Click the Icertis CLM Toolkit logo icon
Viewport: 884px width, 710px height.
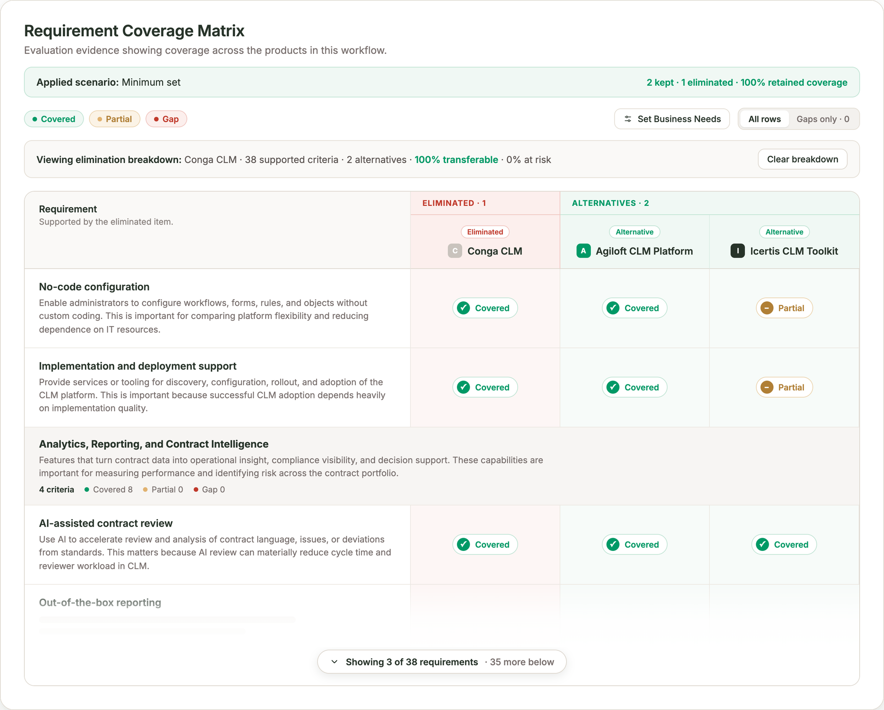738,251
